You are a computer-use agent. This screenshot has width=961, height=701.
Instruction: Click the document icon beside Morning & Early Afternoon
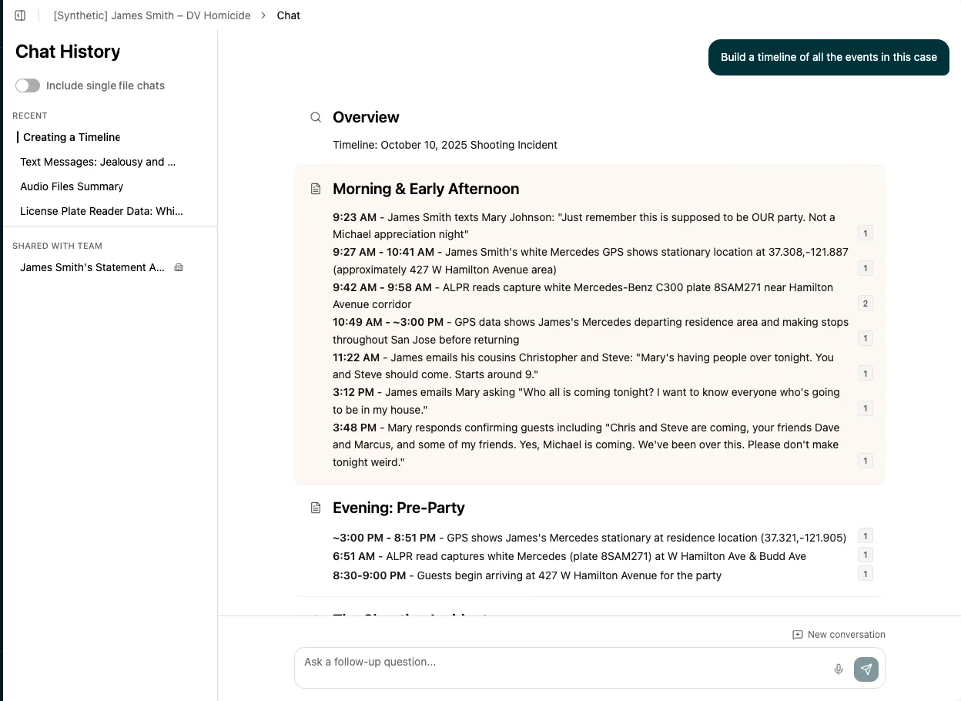(315, 188)
